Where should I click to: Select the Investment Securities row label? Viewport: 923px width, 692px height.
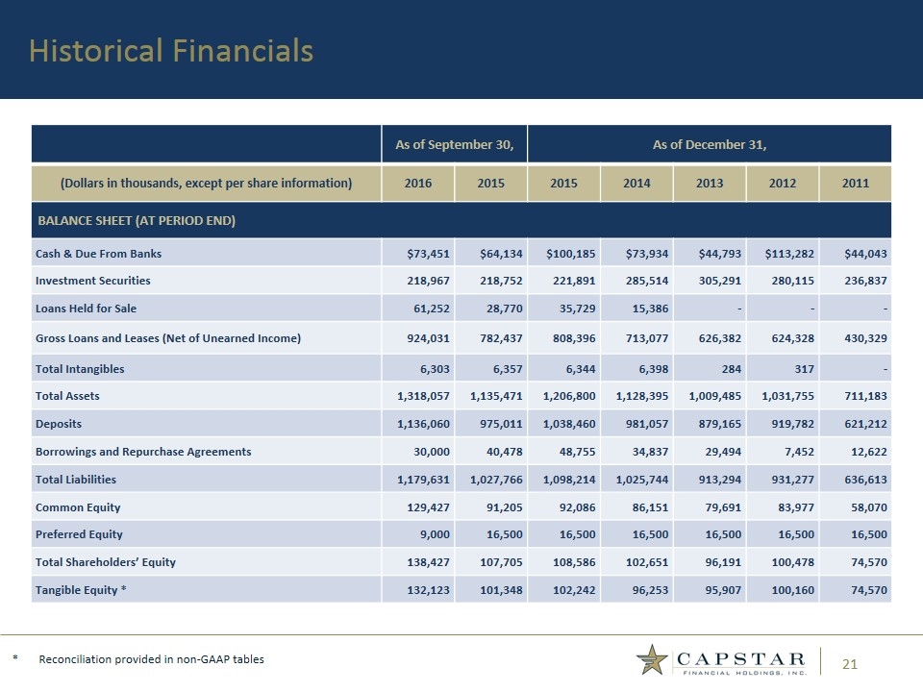(x=92, y=281)
